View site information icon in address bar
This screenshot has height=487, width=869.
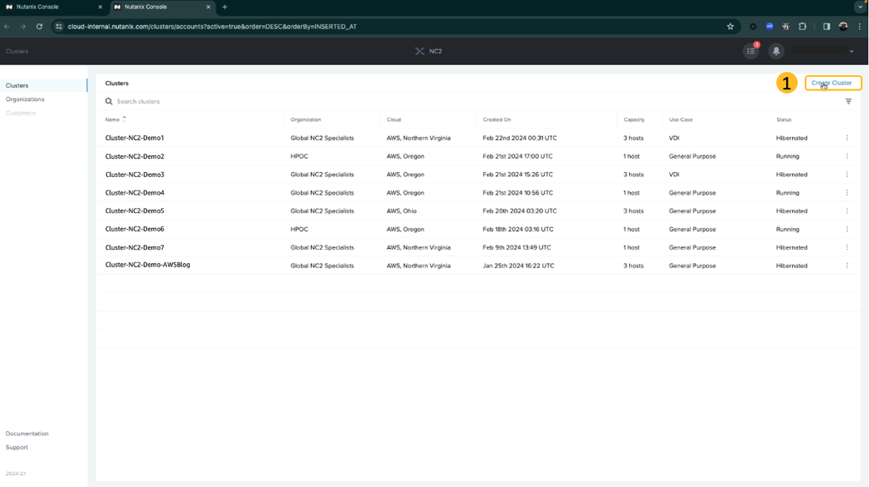point(58,27)
